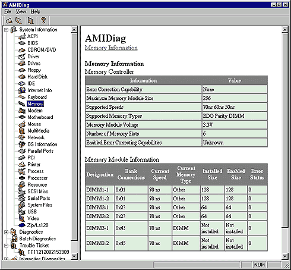Click the question mark help toolbar icon

tap(43, 20)
